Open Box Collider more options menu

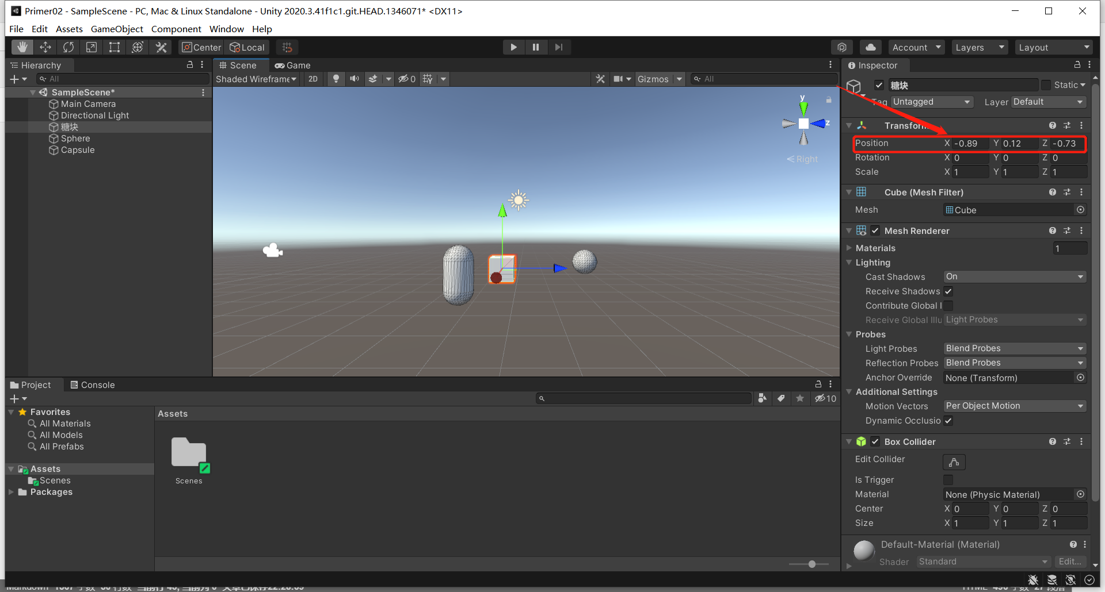tap(1081, 441)
